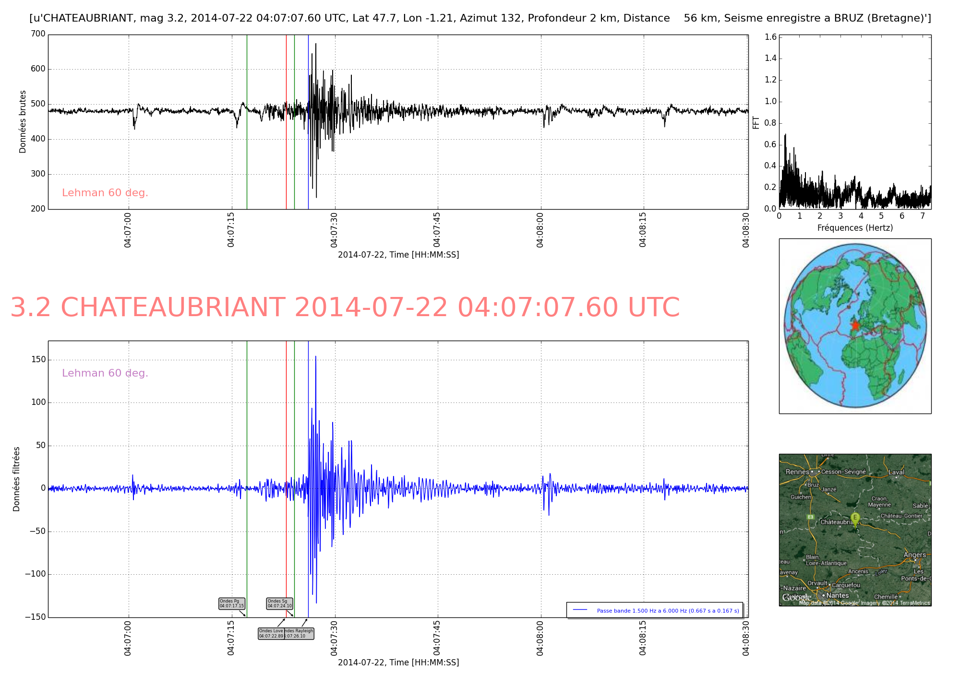Click the red star on the globe
The width and height of the screenshot is (960, 686).
(x=855, y=325)
